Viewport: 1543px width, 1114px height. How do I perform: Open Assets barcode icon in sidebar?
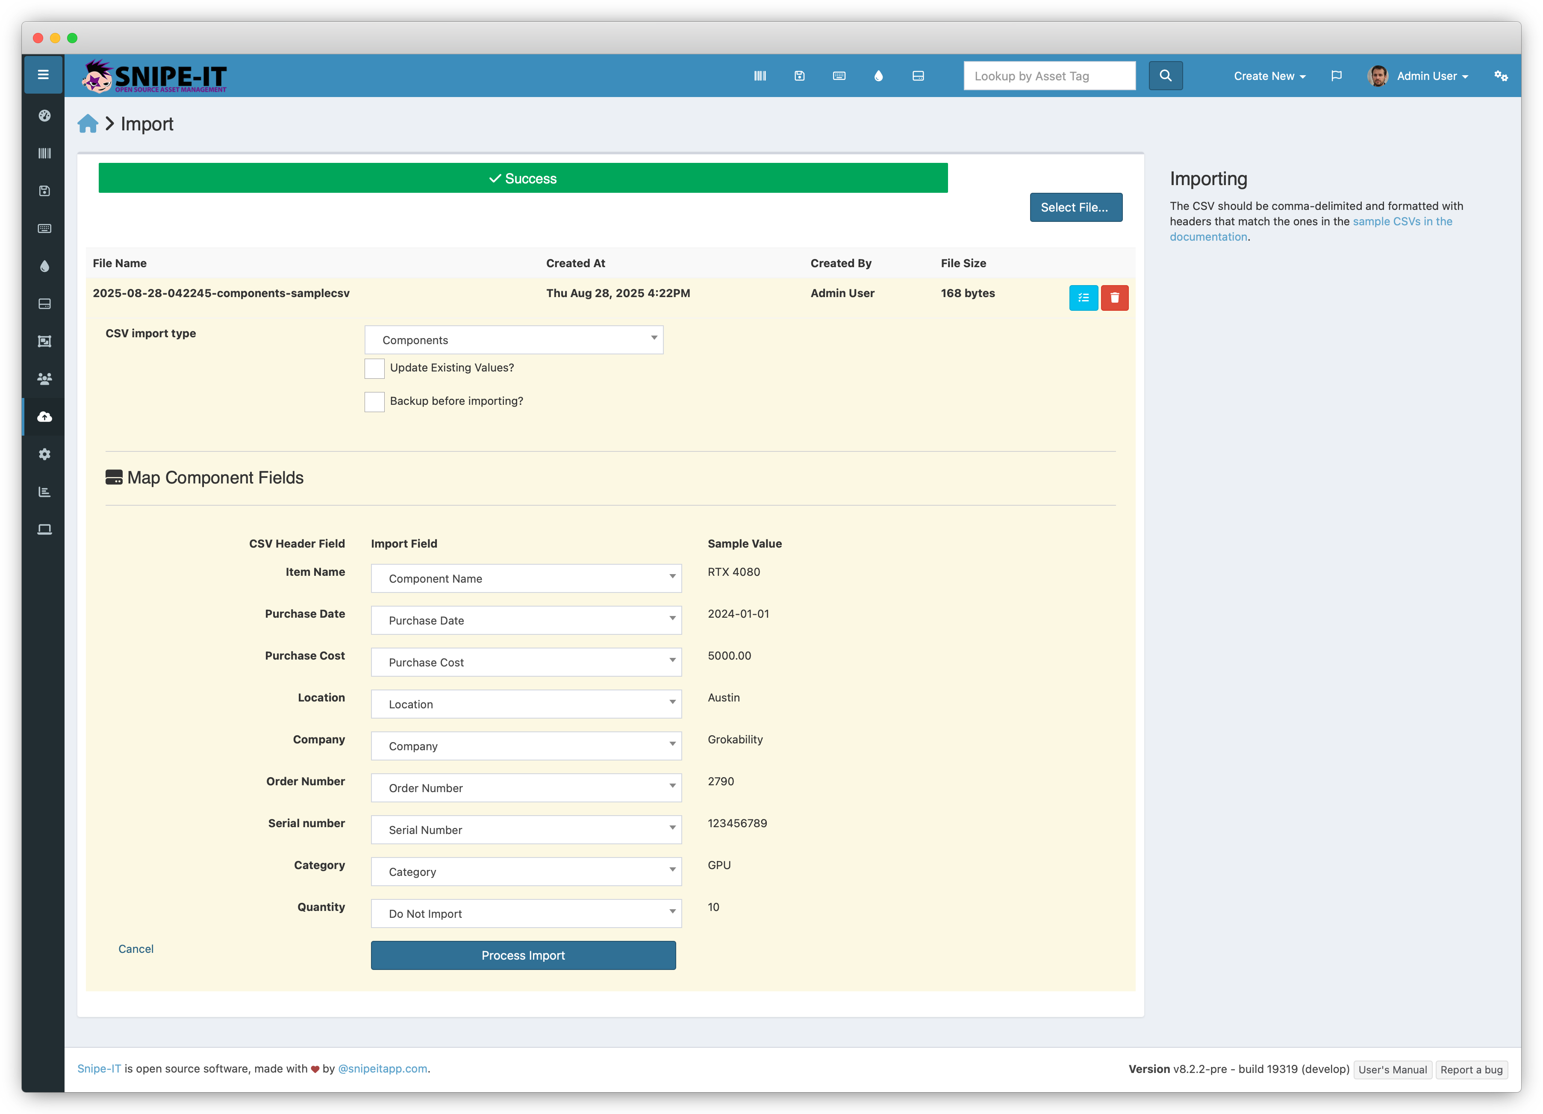[x=44, y=153]
